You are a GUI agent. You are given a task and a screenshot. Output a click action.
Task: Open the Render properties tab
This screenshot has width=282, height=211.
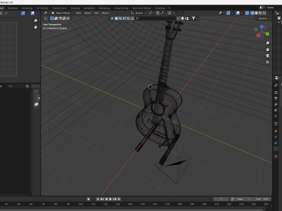pos(276,92)
